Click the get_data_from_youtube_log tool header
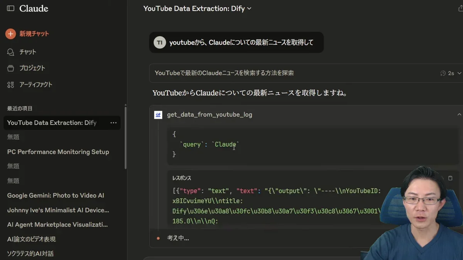The height and width of the screenshot is (260, 463). click(210, 115)
